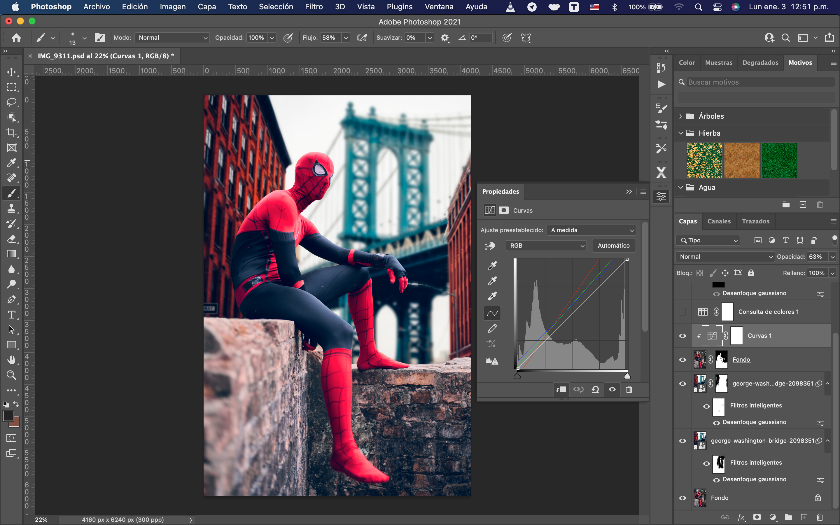Image resolution: width=840 pixels, height=525 pixels.
Task: Select the draw curve pencil tool
Action: click(x=492, y=328)
